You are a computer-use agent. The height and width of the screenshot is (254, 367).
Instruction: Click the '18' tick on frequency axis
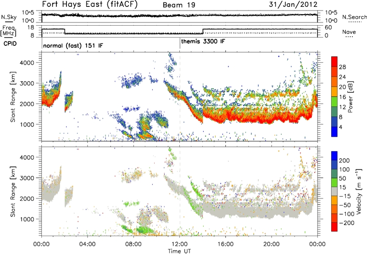click(31, 28)
